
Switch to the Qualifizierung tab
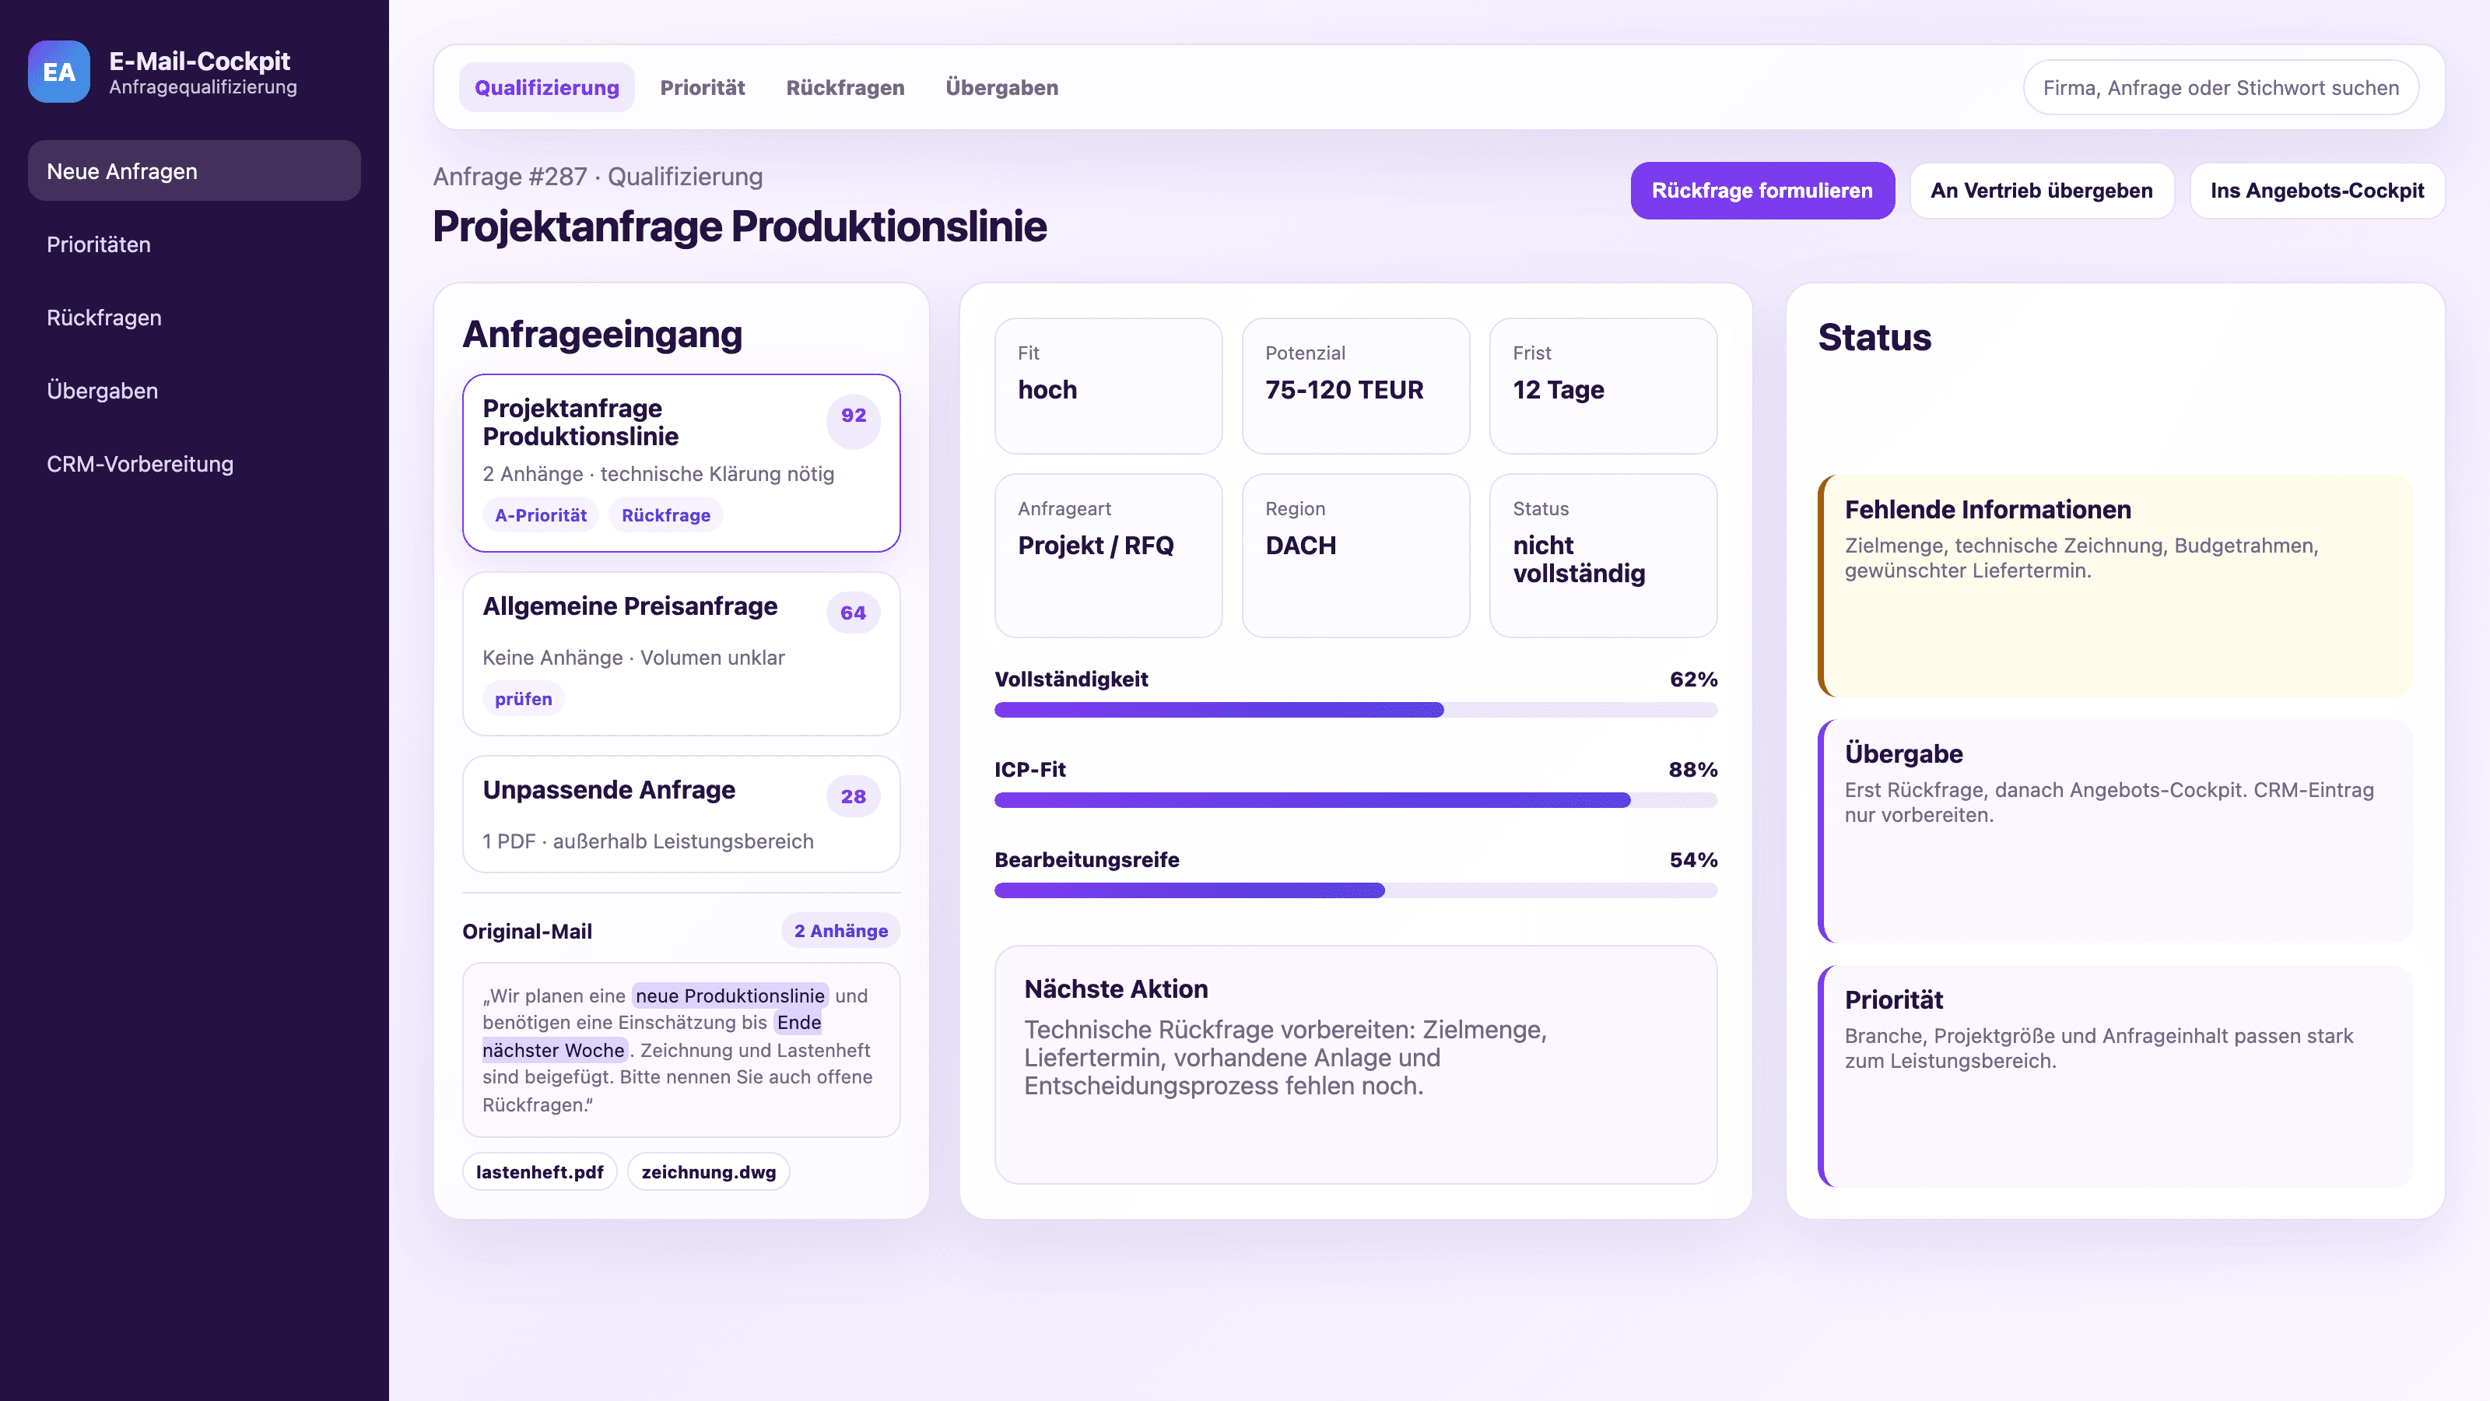546,88
